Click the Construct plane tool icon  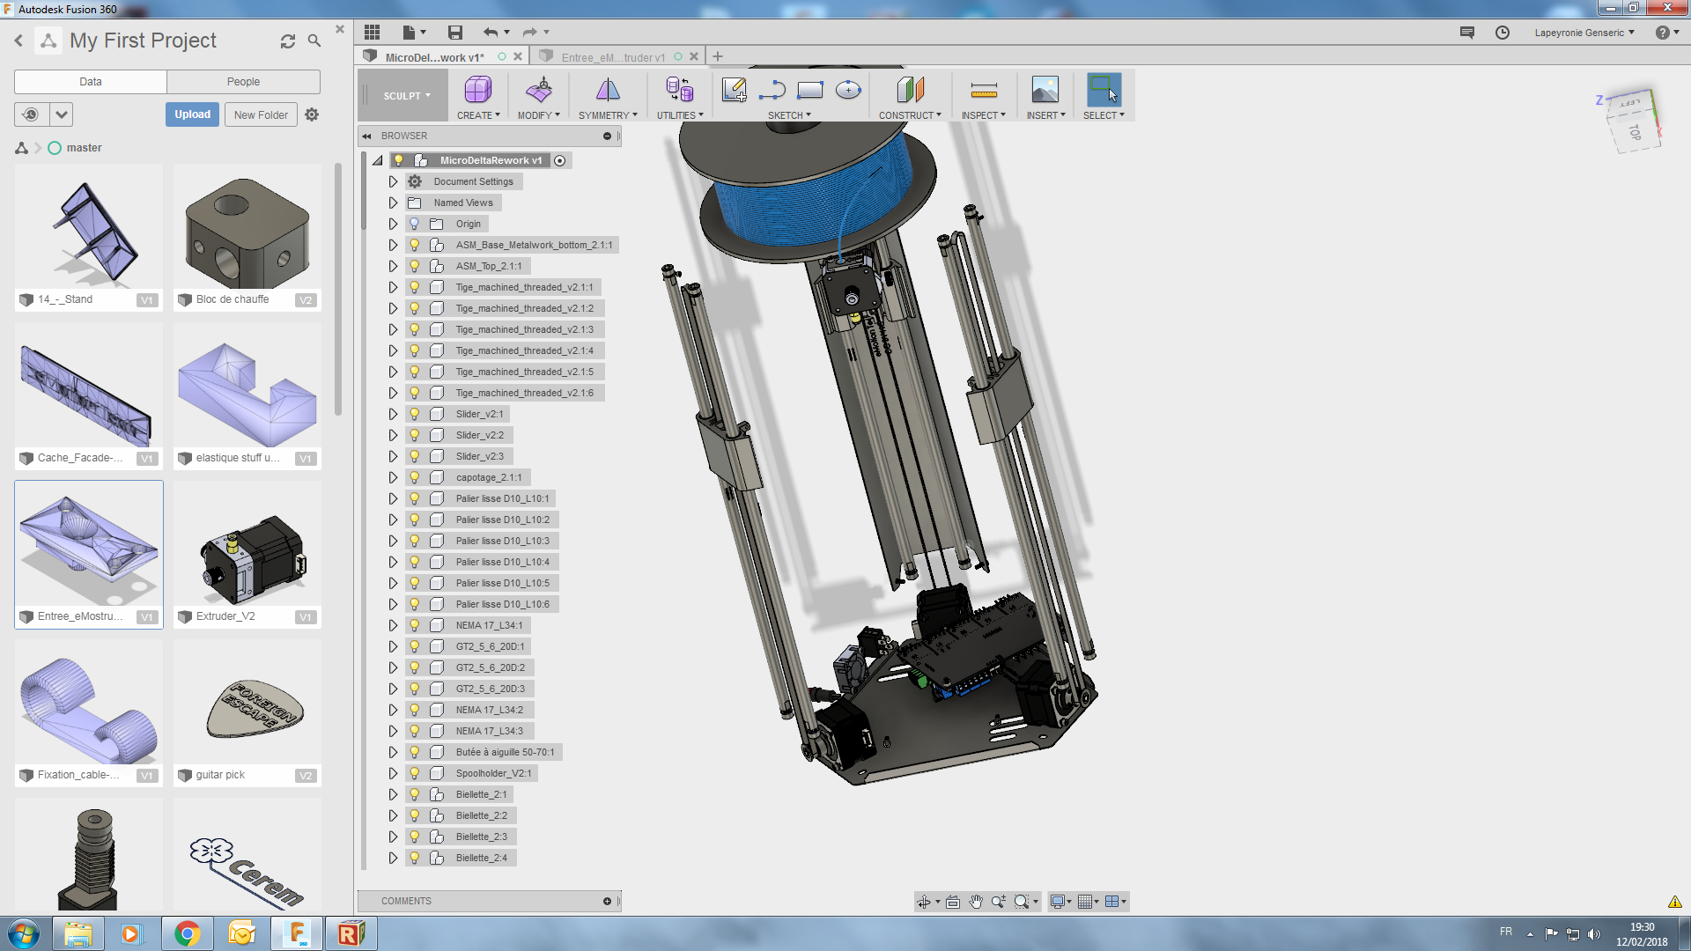tap(910, 90)
